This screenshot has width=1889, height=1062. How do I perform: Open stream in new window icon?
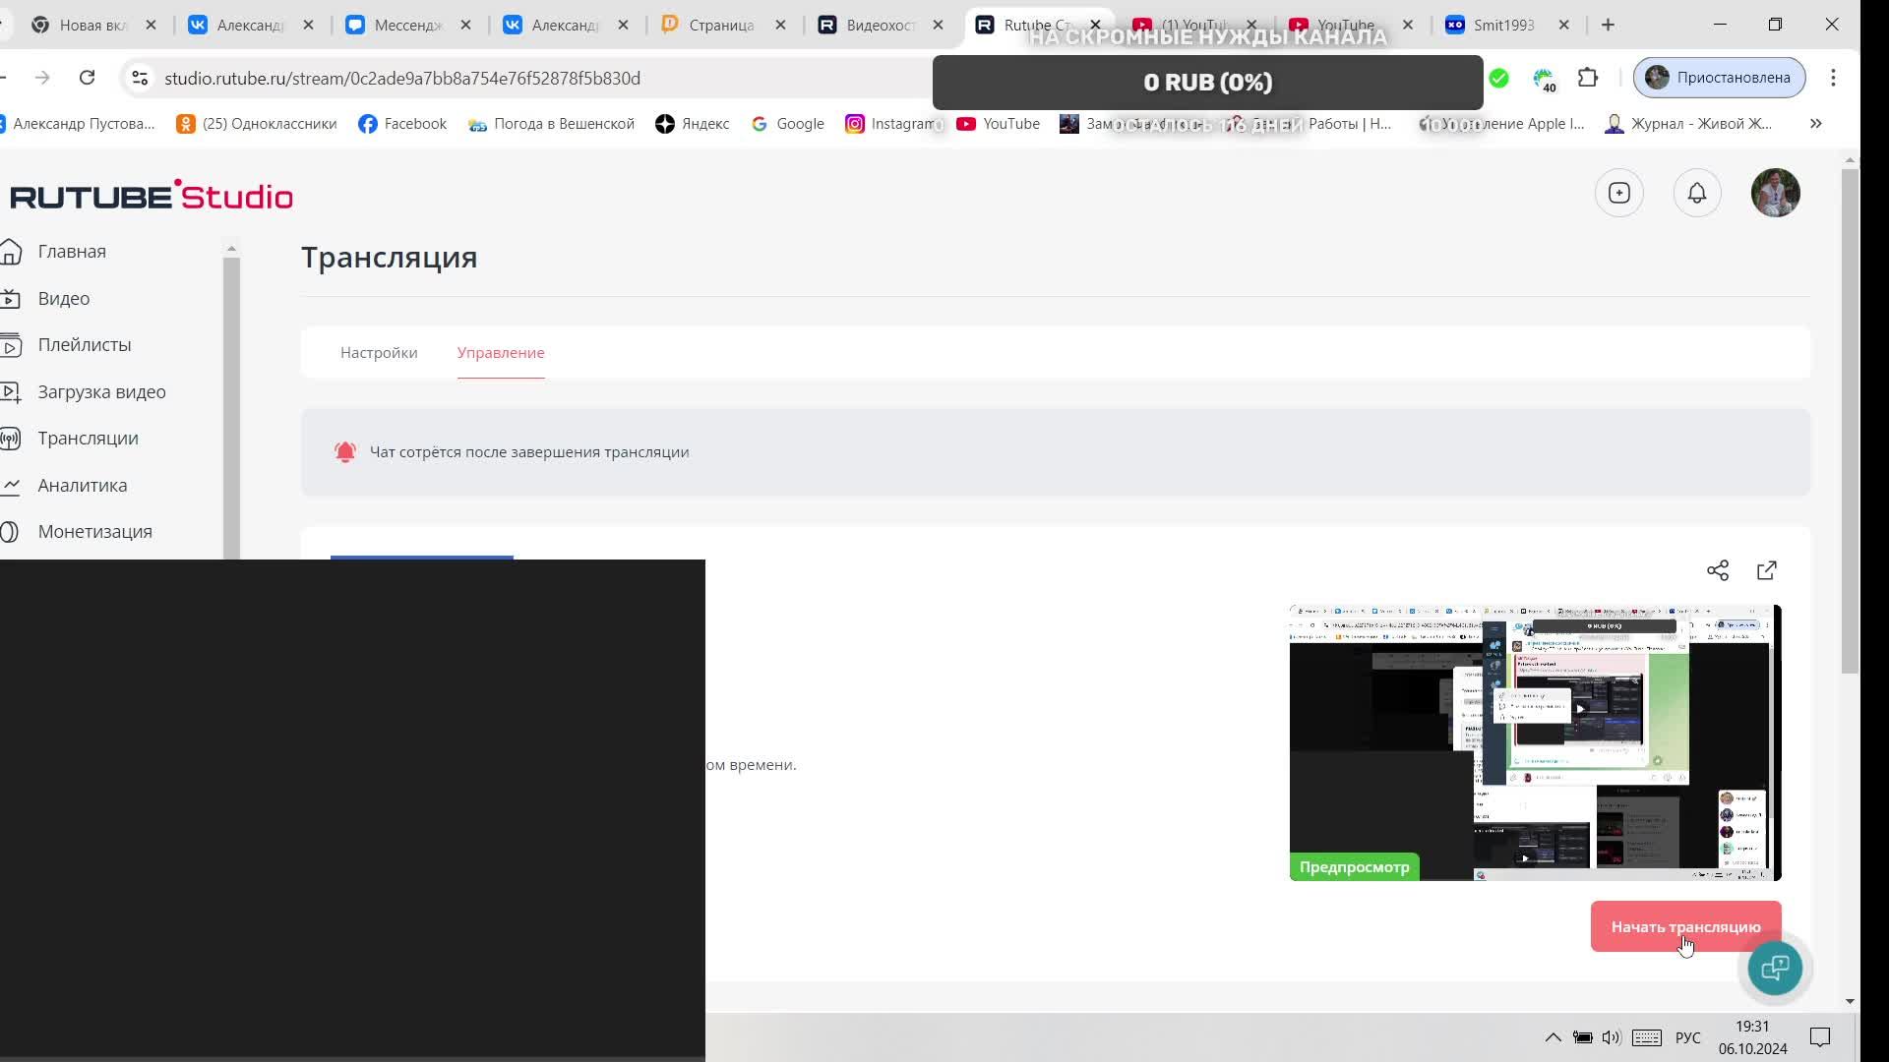click(x=1767, y=570)
